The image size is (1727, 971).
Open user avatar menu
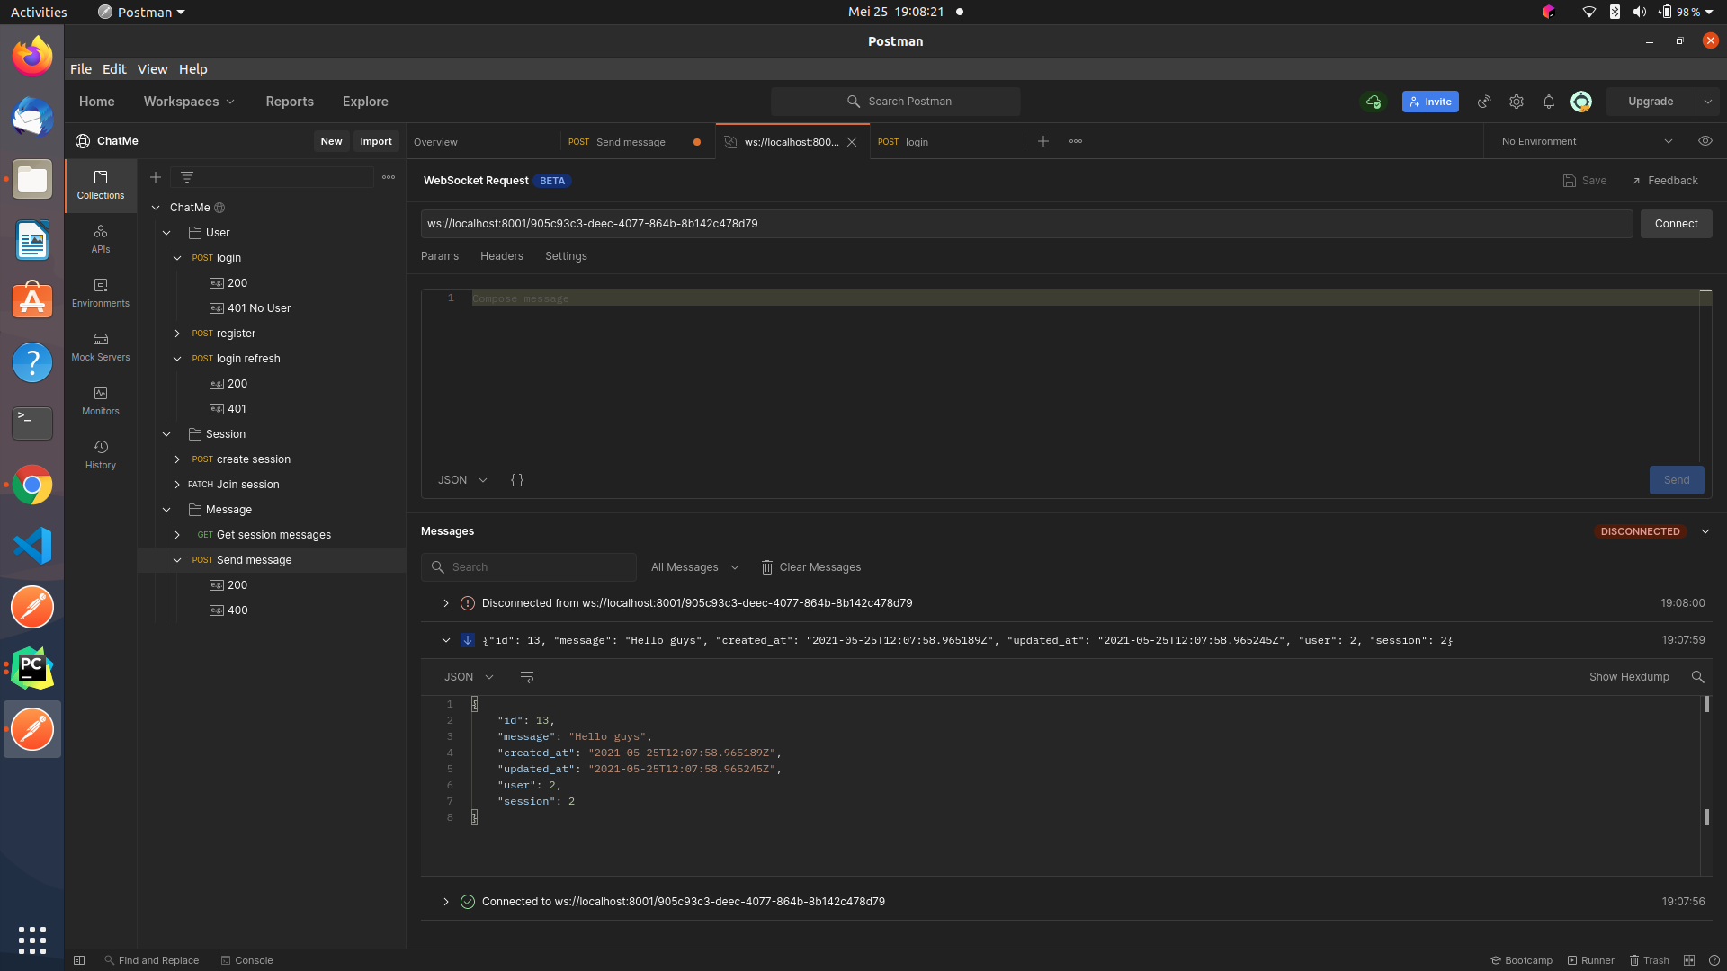1581,102
